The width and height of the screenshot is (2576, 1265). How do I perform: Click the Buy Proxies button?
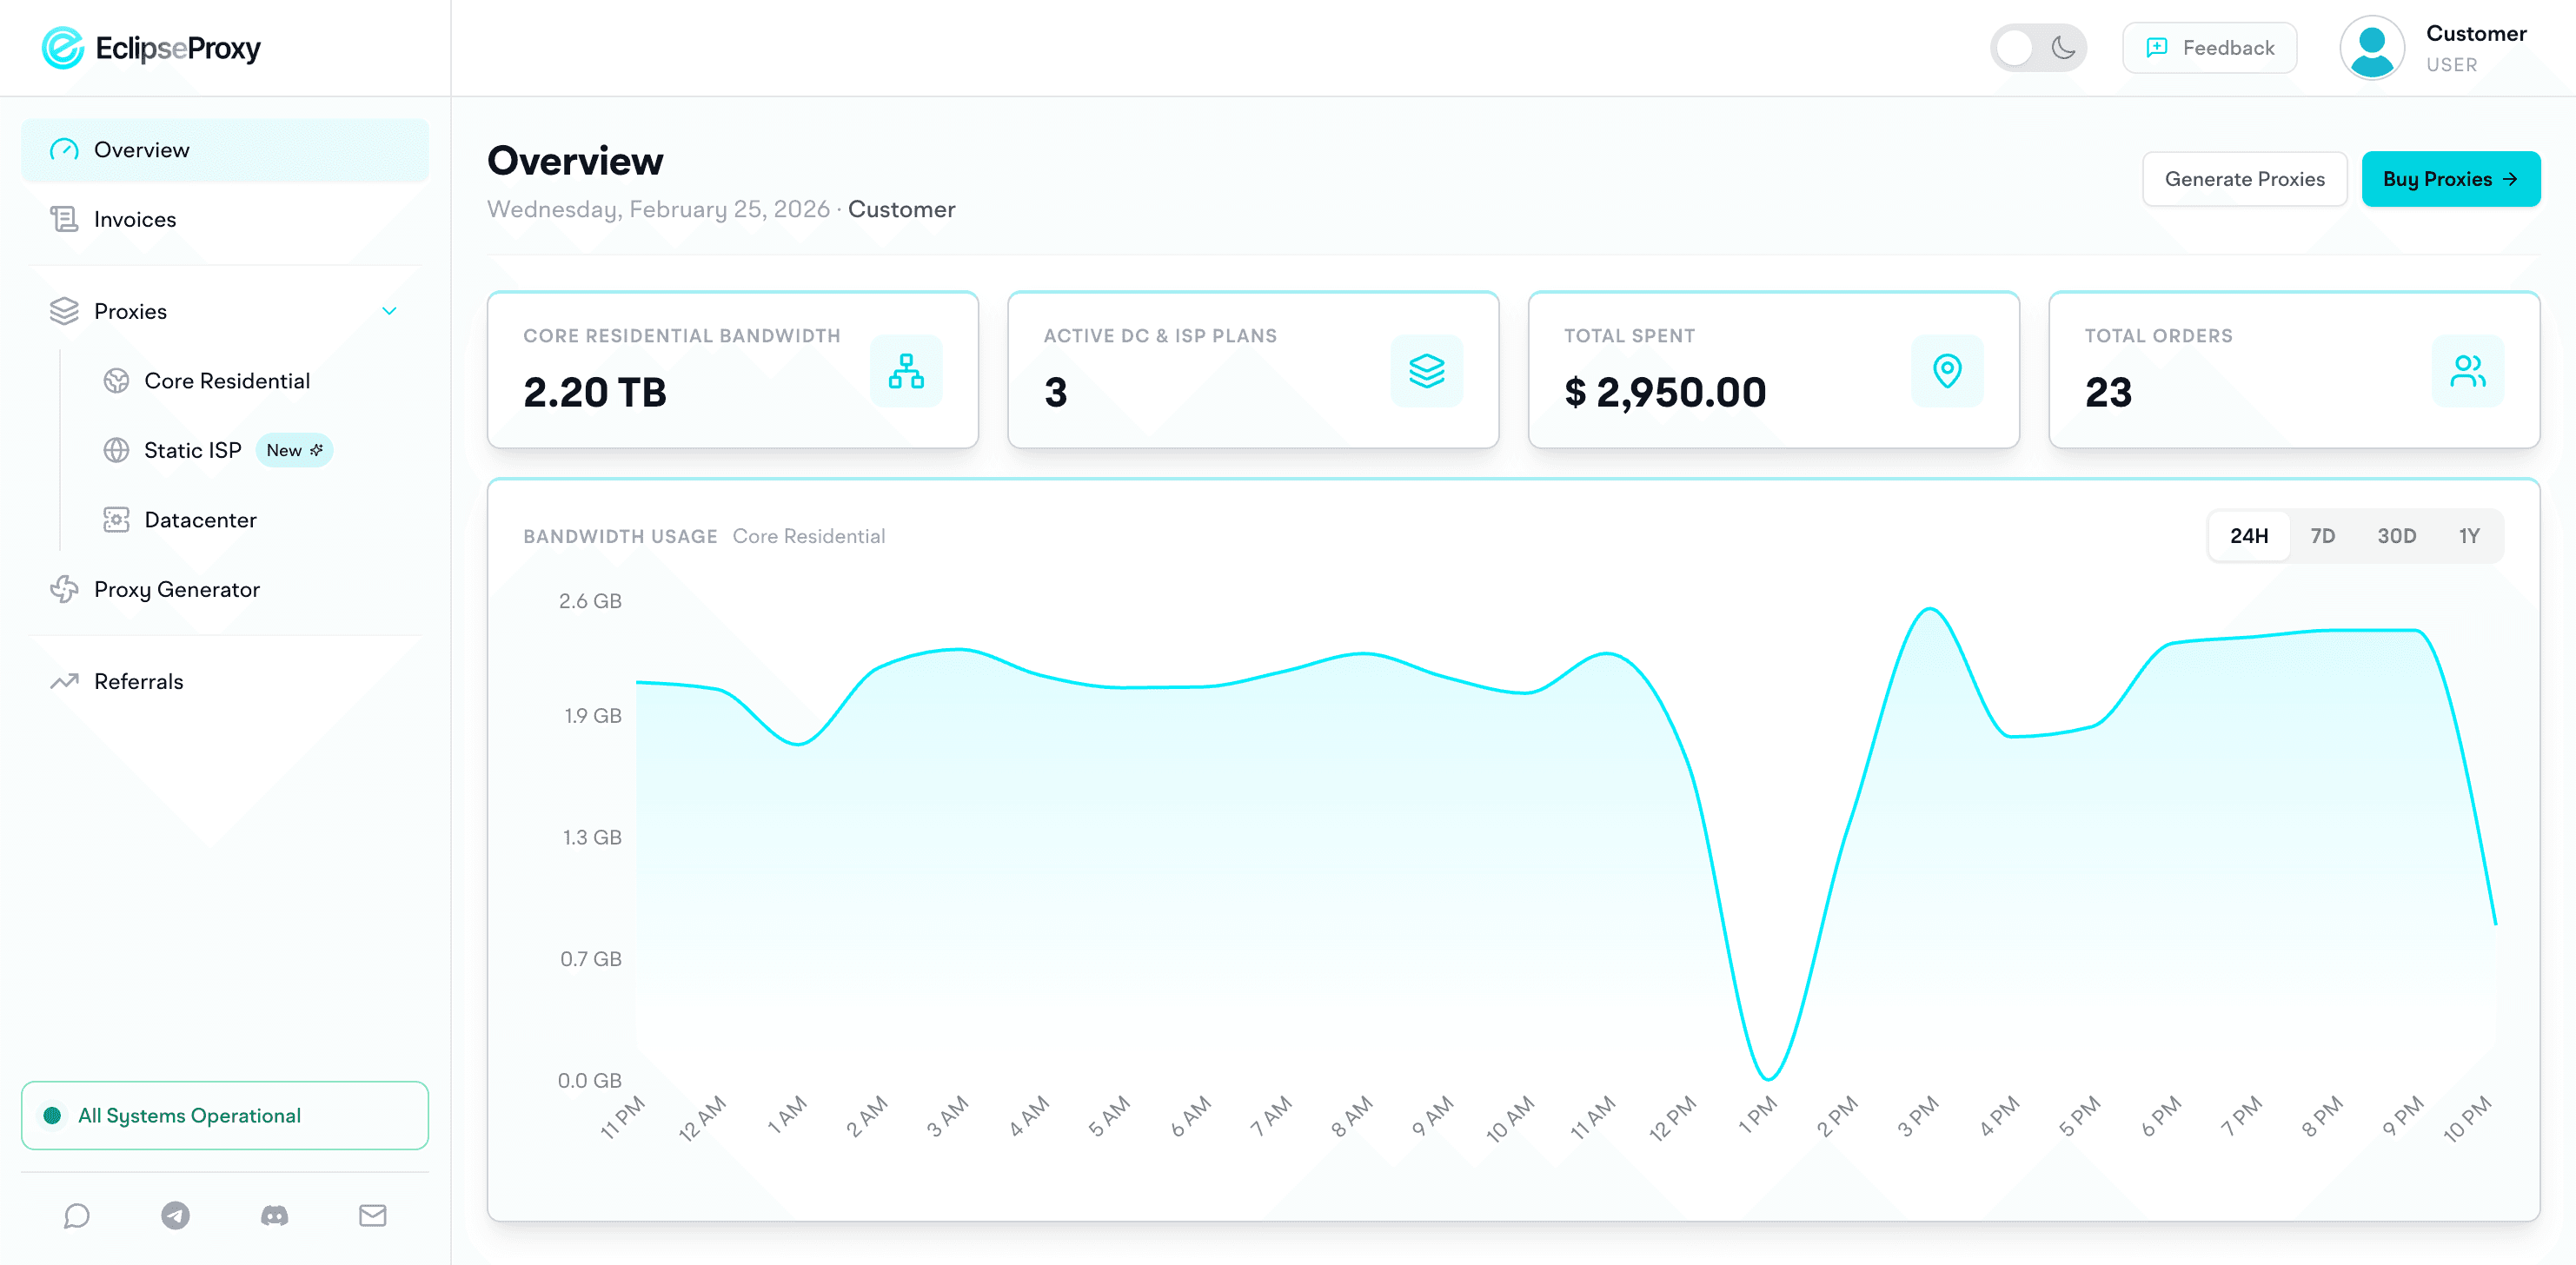[x=2451, y=178]
